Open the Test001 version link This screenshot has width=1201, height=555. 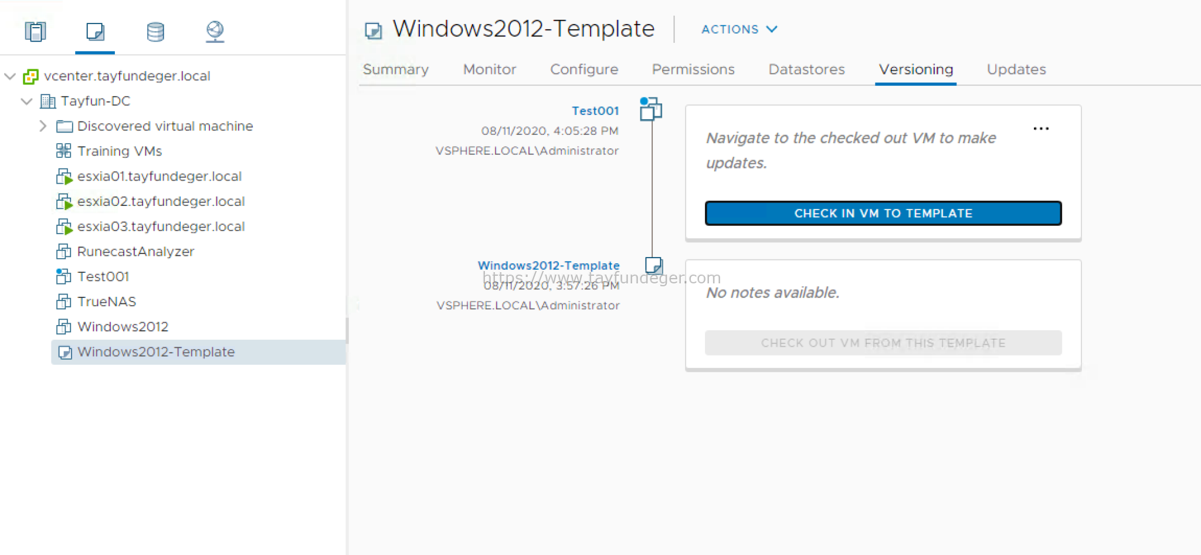[x=595, y=110]
